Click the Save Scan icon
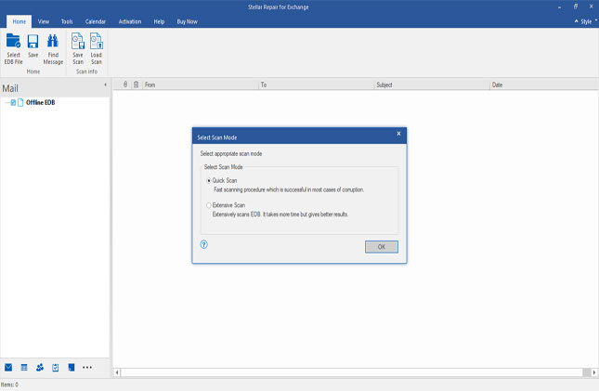599x391 pixels. click(78, 41)
